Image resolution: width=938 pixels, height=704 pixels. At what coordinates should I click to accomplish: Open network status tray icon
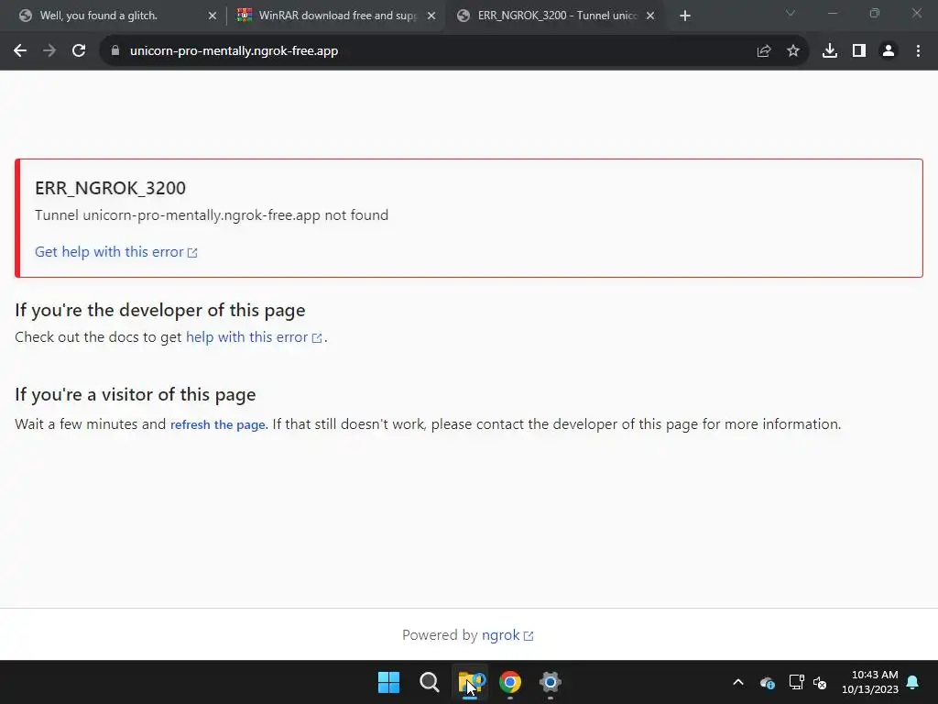[x=796, y=682]
